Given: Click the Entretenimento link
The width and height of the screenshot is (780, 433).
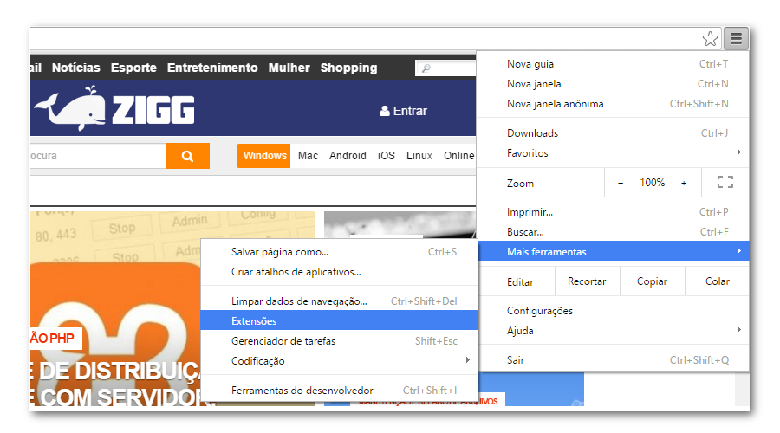Looking at the screenshot, I should click(x=212, y=68).
